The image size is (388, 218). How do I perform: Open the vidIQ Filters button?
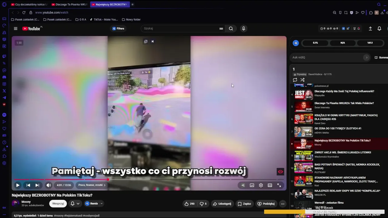118,28
